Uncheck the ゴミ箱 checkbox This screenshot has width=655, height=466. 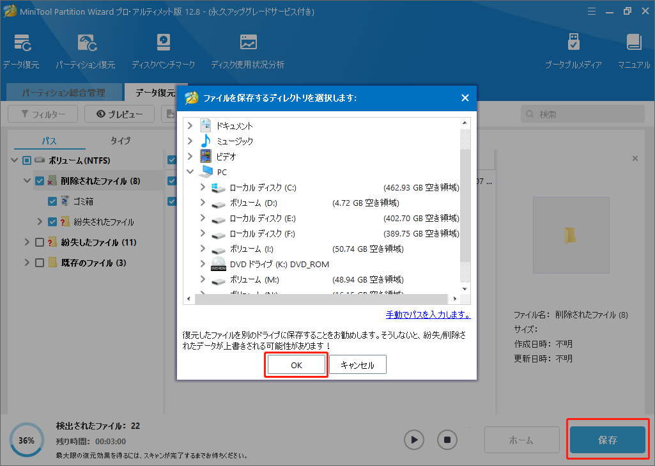click(52, 201)
